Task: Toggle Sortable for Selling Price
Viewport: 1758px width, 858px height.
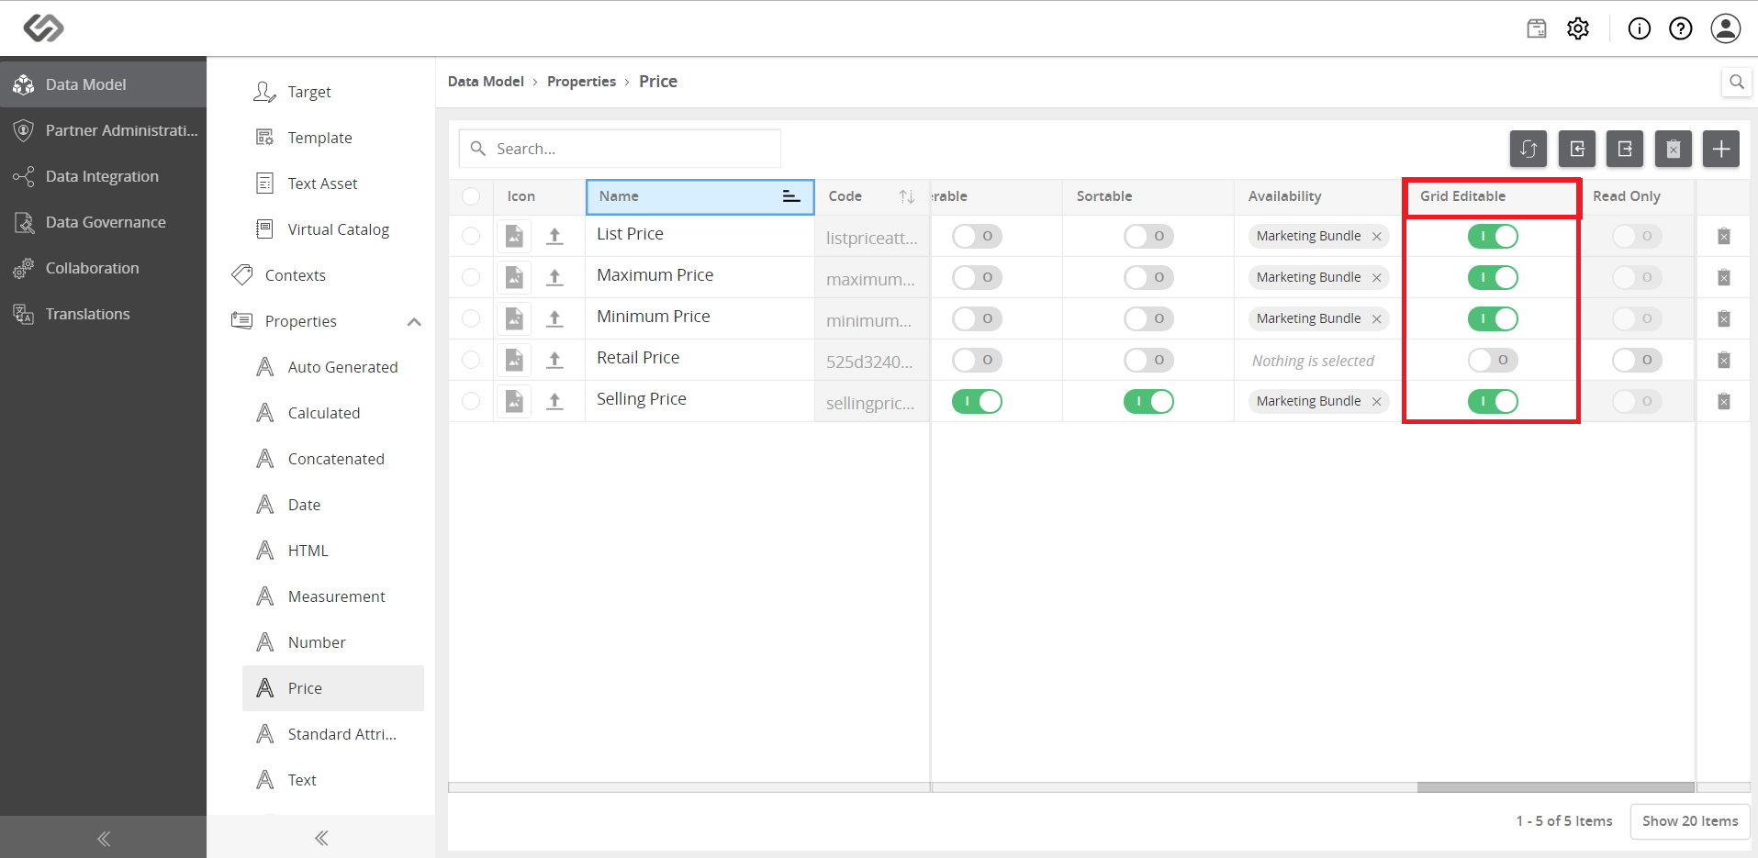Action: 1148,402
